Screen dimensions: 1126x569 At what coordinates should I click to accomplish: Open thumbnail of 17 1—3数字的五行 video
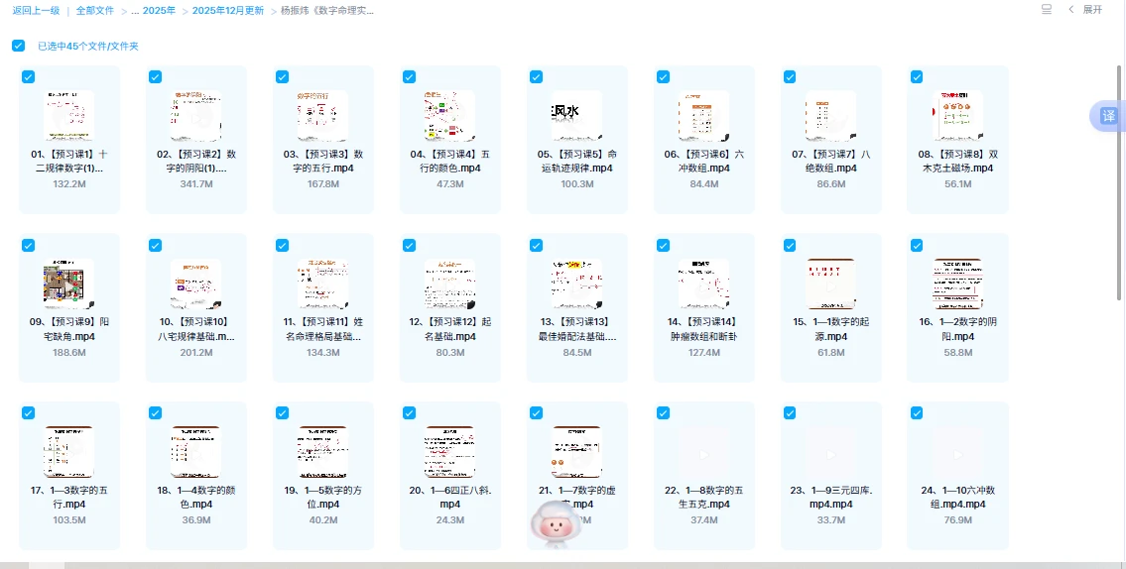68,452
